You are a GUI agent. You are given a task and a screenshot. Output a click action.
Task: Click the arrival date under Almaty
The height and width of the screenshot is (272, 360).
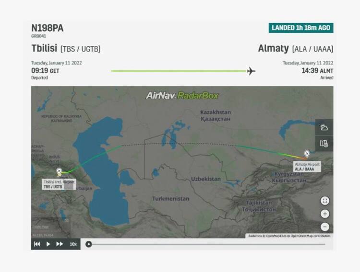click(x=308, y=63)
